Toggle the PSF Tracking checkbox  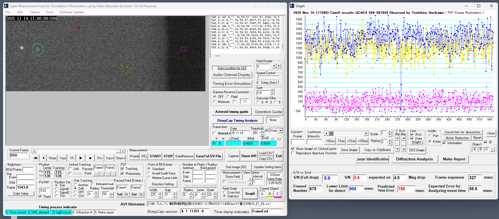click(122, 169)
